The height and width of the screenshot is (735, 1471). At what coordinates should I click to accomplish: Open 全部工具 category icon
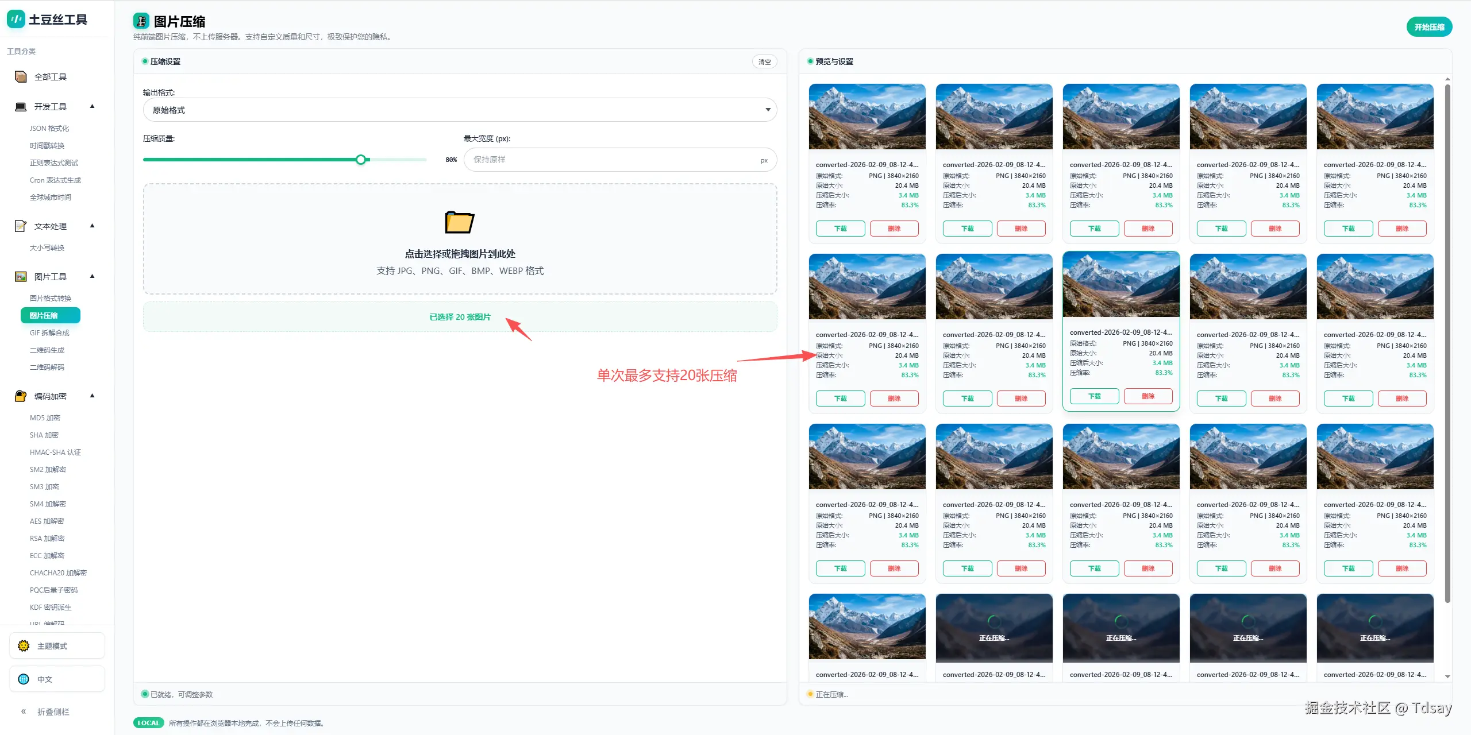pyautogui.click(x=21, y=77)
